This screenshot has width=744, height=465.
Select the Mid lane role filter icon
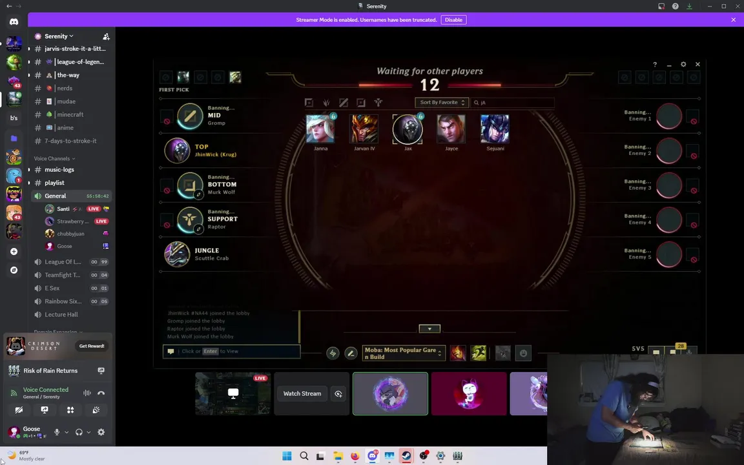click(344, 103)
